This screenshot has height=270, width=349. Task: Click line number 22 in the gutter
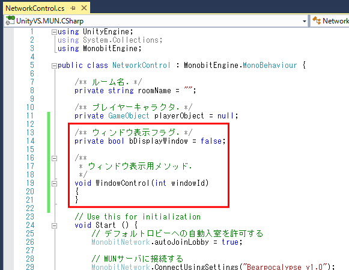tap(30, 208)
